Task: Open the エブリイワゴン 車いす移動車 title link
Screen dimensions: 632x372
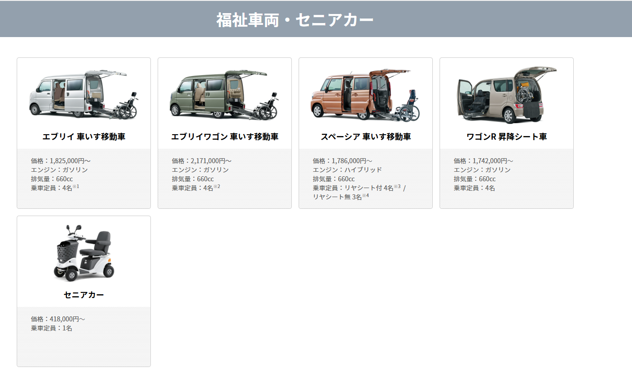Action: click(x=225, y=137)
